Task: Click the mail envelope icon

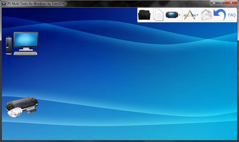Action: pyautogui.click(x=206, y=15)
